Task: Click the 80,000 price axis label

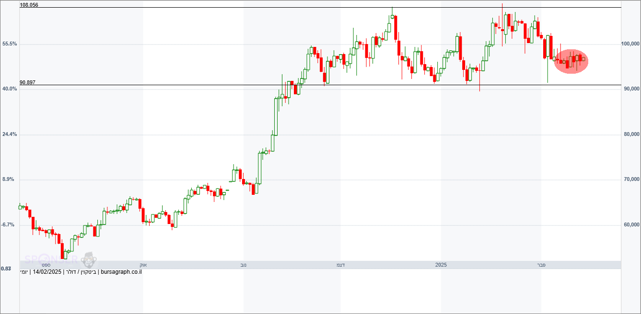Action: (631, 134)
